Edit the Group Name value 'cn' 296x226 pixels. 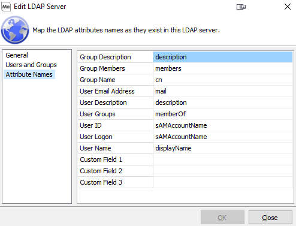click(223, 80)
